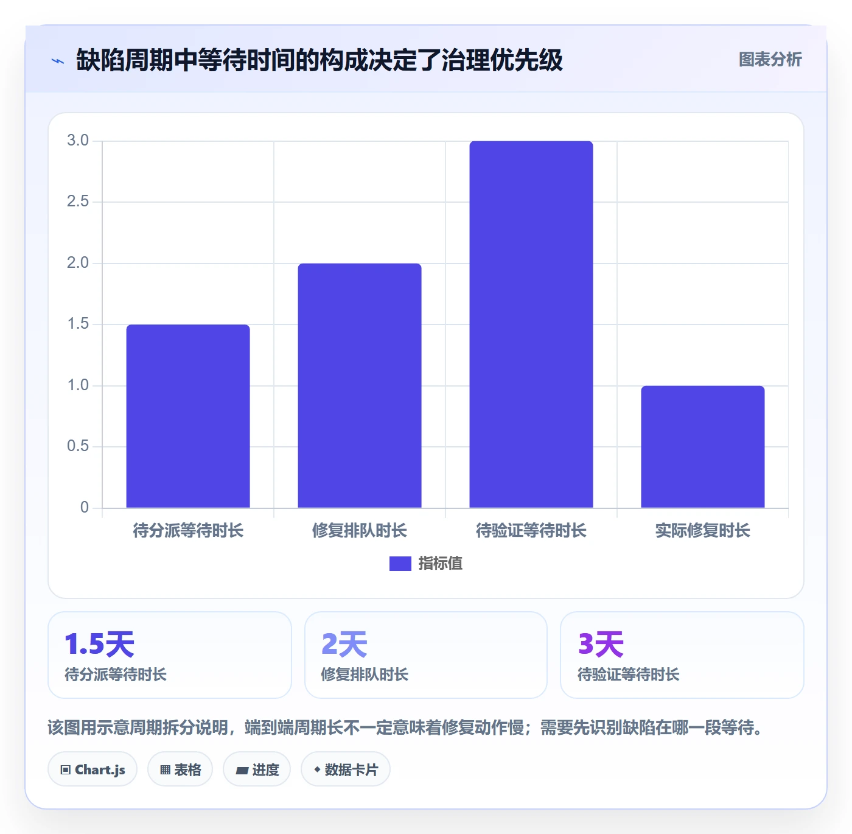The image size is (852, 834).
Task: Click the Chart.js tag chip
Action: [x=93, y=769]
